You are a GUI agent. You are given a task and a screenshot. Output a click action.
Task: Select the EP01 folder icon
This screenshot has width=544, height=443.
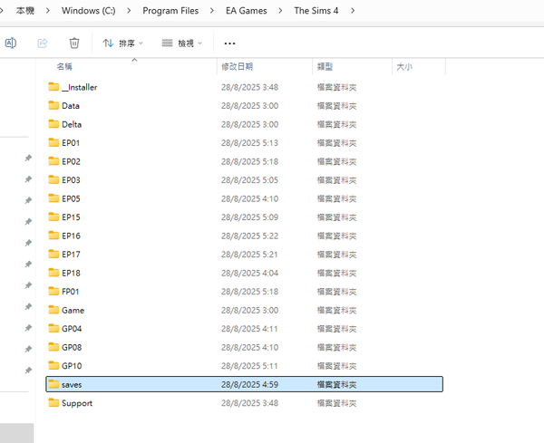pyautogui.click(x=53, y=142)
